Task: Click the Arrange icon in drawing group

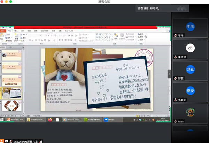Action: click(x=116, y=35)
